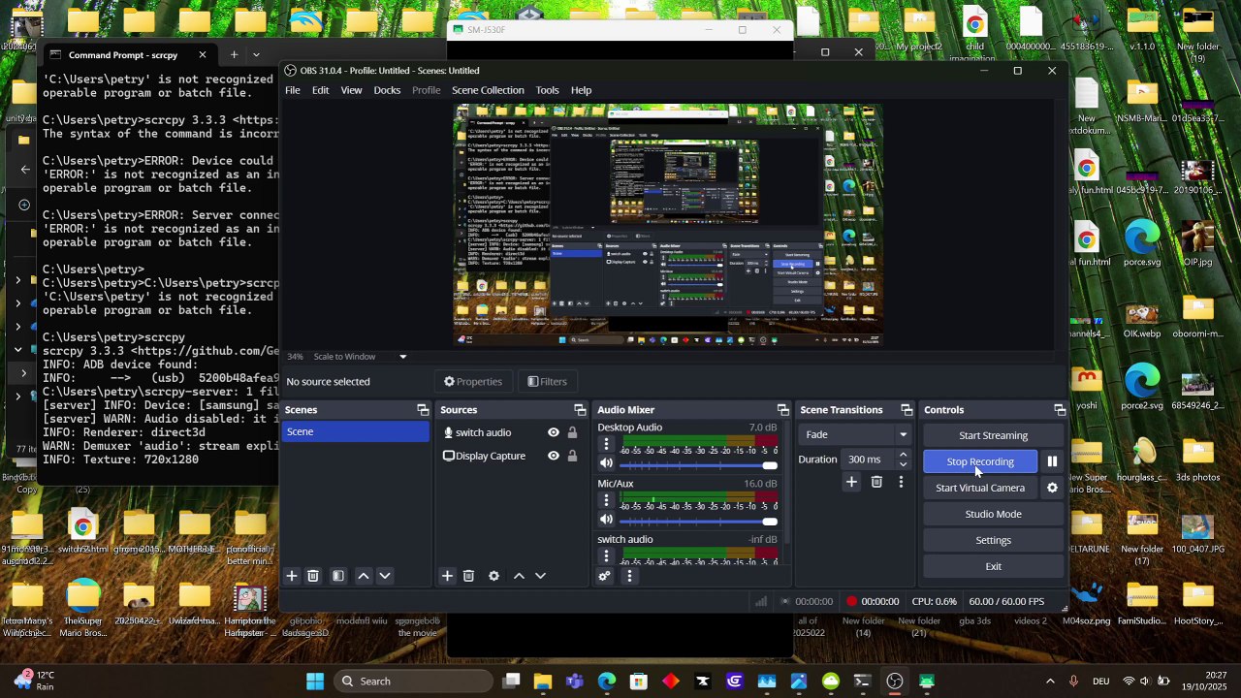Open the File menu in OBS
The image size is (1241, 698).
tap(292, 90)
